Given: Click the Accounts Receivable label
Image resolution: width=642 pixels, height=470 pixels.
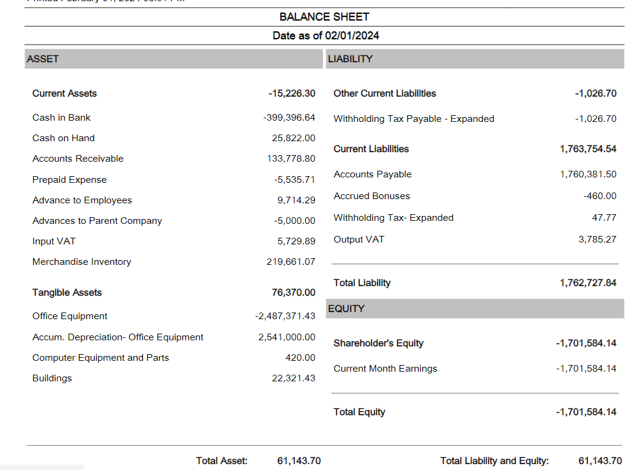Looking at the screenshot, I should pos(78,159).
